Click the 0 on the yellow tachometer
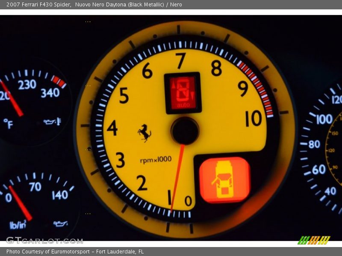 pos(188,201)
